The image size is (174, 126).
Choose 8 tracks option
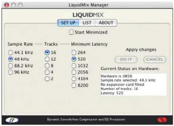click(x=47, y=66)
